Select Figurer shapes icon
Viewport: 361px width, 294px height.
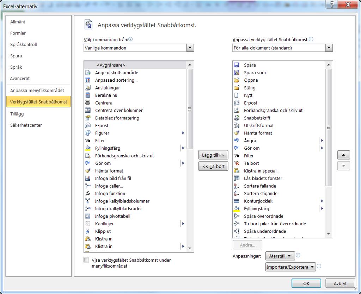88,133
